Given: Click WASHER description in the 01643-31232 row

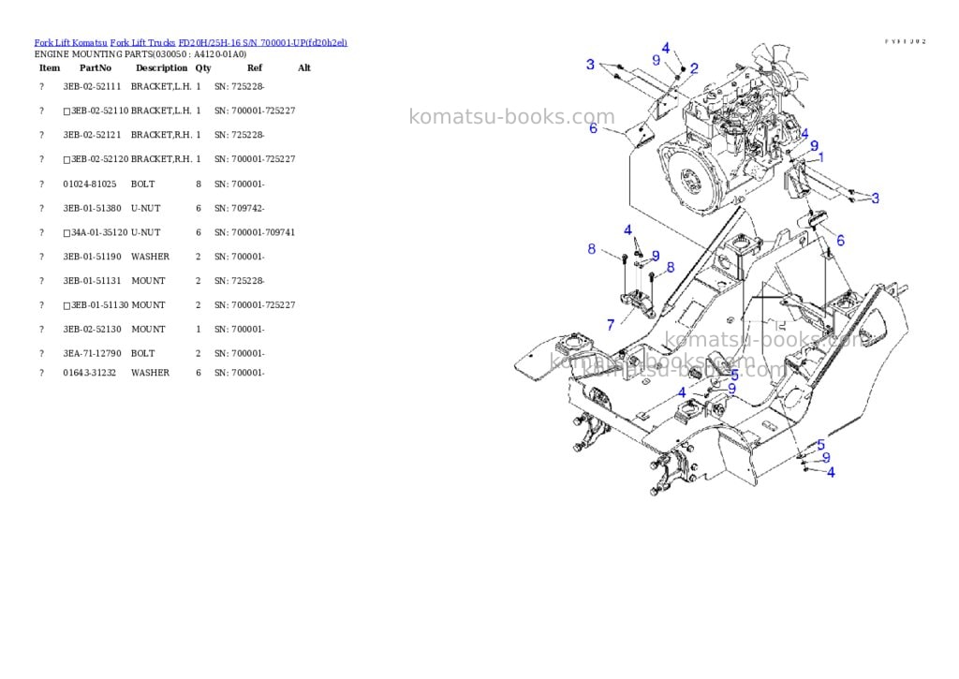Looking at the screenshot, I should (x=150, y=373).
